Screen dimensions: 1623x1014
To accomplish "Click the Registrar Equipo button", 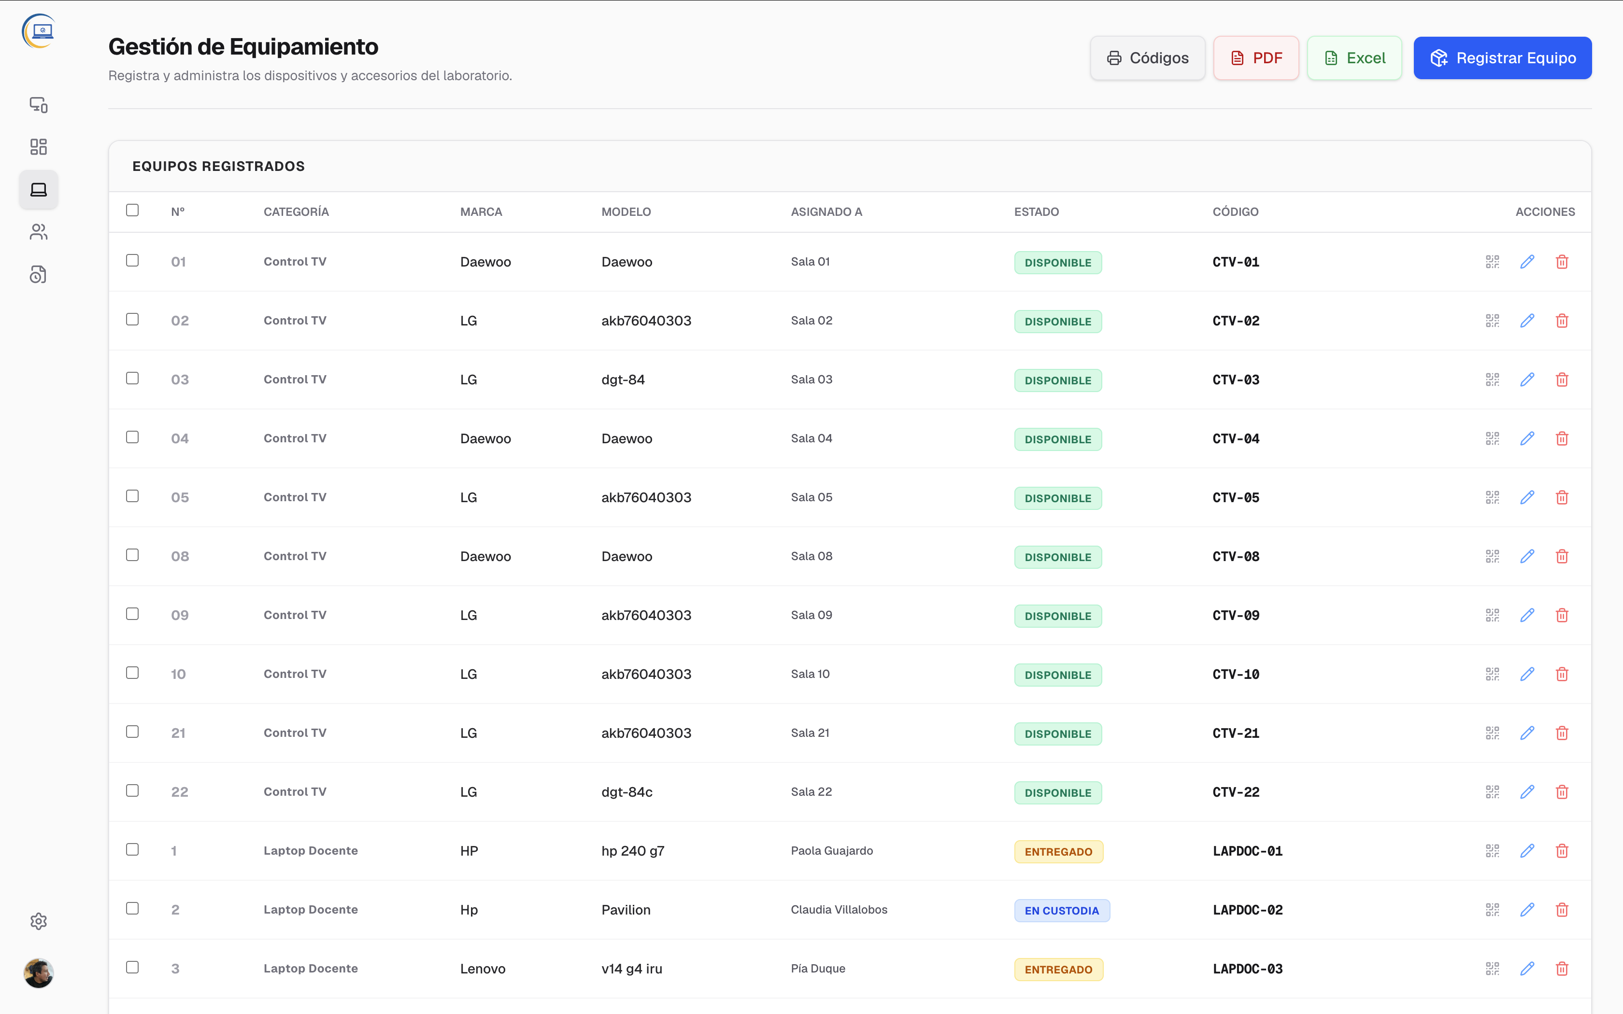I will pos(1502,57).
